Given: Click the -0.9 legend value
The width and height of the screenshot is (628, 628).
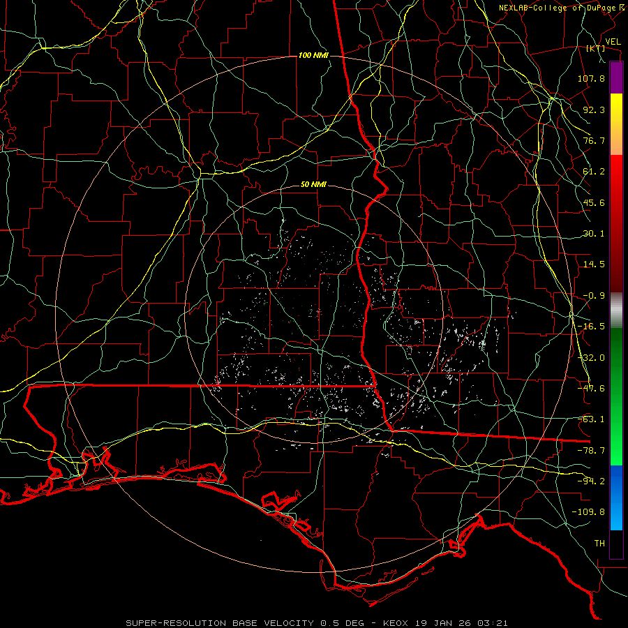Looking at the screenshot, I should 594,296.
